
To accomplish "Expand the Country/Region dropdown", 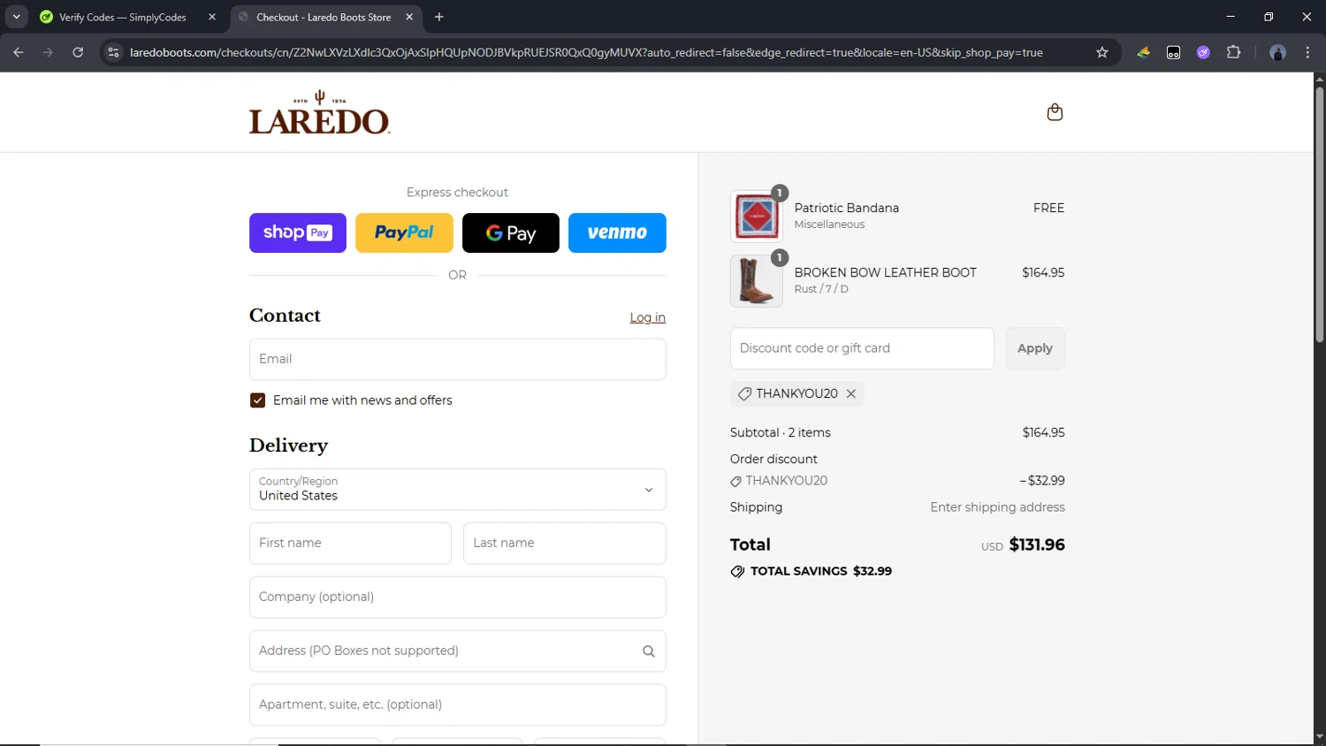I will coord(457,490).
